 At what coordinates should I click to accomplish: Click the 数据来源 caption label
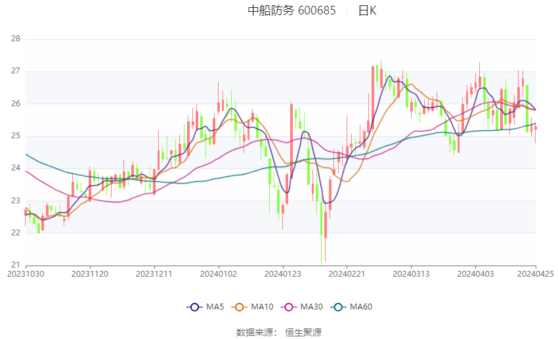point(255,332)
